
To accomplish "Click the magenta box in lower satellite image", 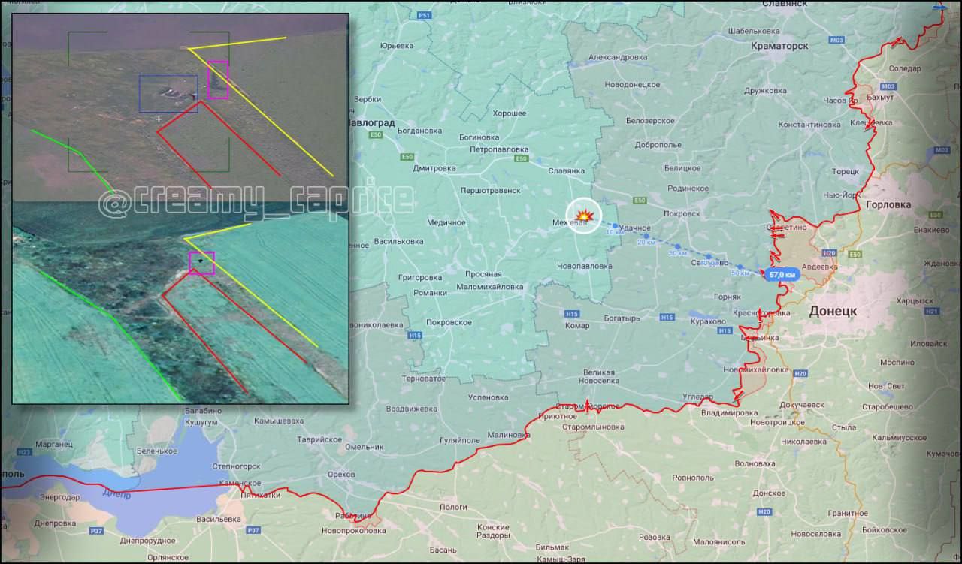I will pos(201,263).
